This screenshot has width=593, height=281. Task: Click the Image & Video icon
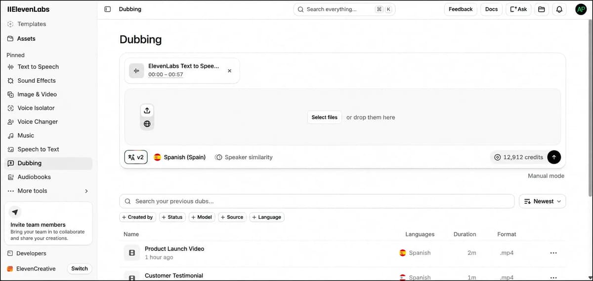click(11, 94)
